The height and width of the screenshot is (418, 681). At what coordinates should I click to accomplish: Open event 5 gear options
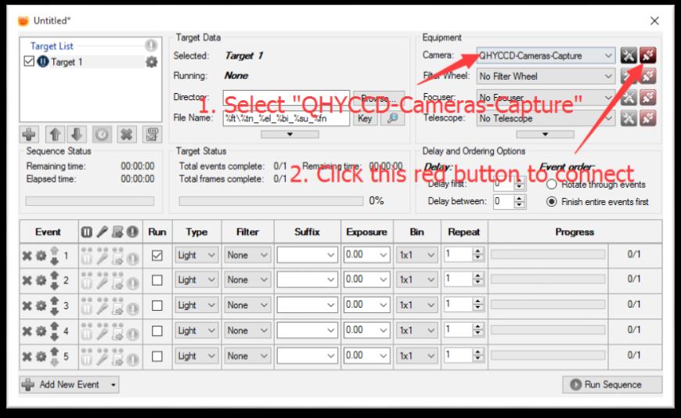(41, 357)
